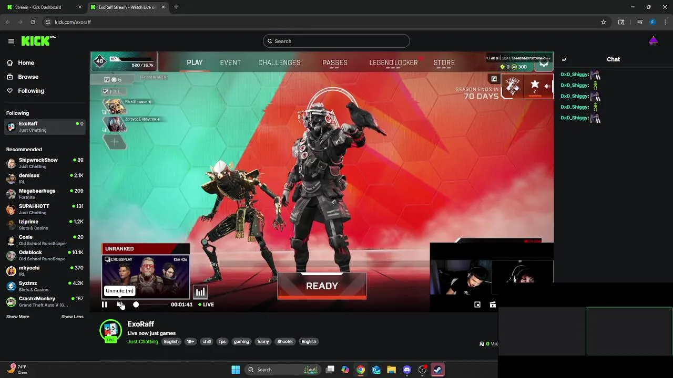Collapse the chat panel
This screenshot has height=378, width=673.
[564, 59]
